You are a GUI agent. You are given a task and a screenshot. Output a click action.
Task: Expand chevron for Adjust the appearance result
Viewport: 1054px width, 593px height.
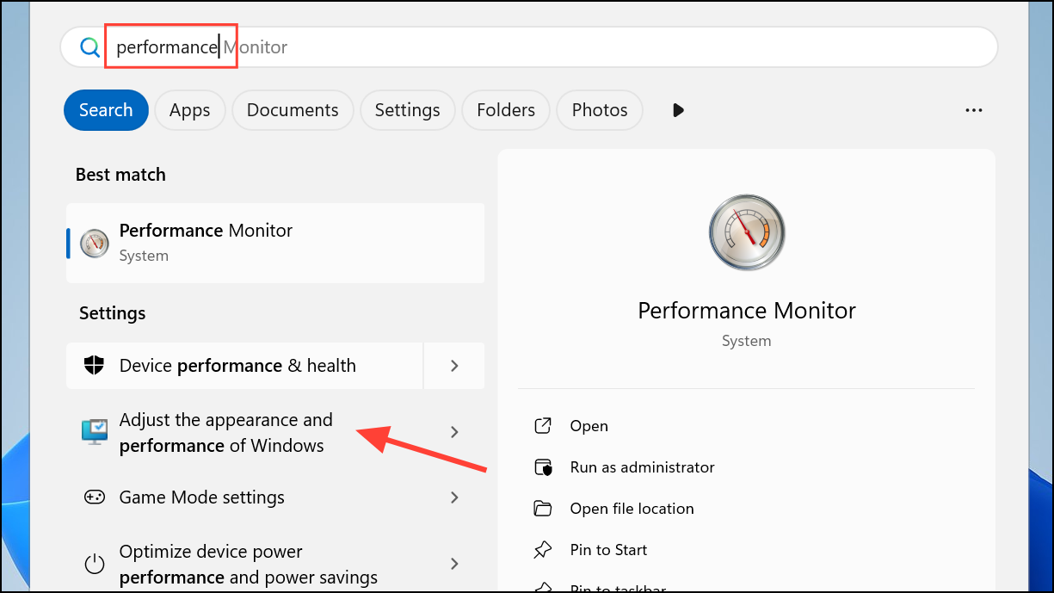(x=454, y=432)
